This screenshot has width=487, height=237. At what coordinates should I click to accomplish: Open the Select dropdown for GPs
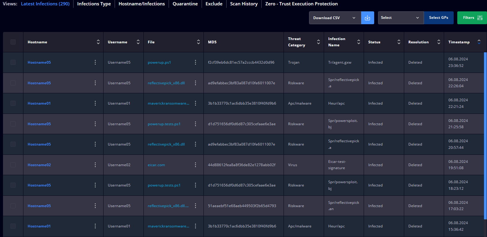[401, 18]
